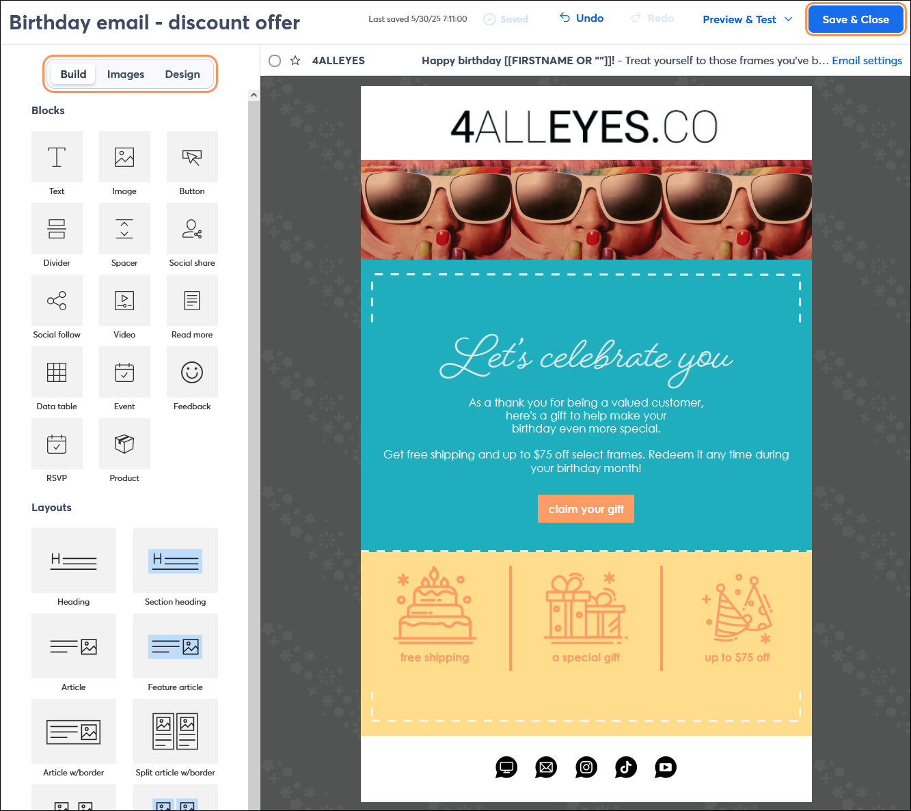This screenshot has width=911, height=811.
Task: Pick the Social share block
Action: click(192, 229)
